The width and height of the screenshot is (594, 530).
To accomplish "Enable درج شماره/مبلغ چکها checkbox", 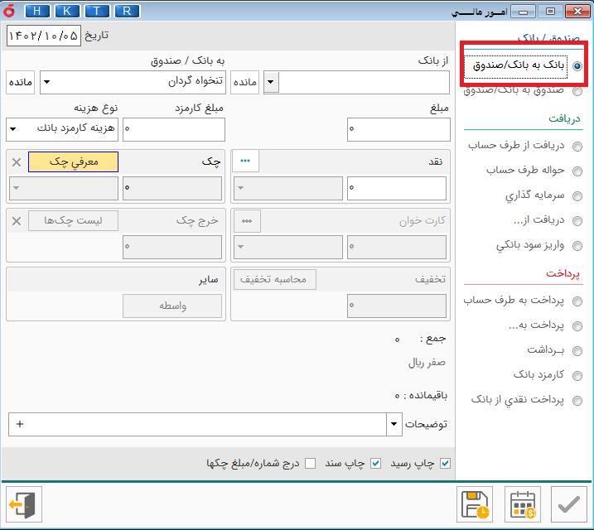I will (x=311, y=463).
